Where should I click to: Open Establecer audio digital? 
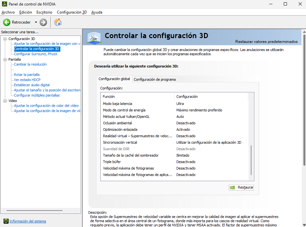coord(32,85)
